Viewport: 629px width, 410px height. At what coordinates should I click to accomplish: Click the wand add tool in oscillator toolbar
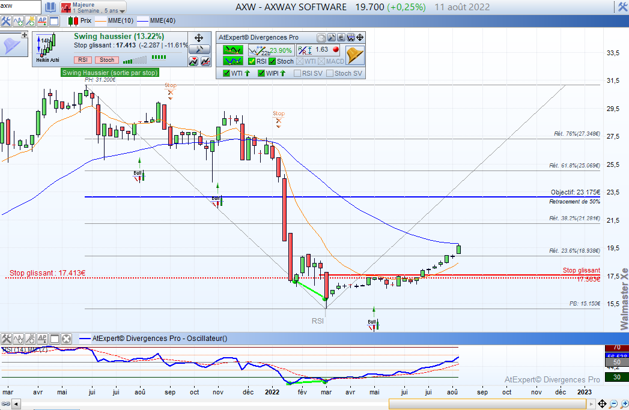[30, 339]
